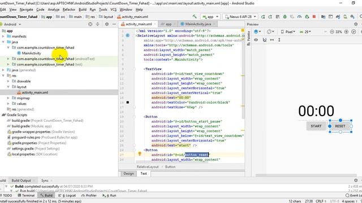Click Collapse All icon in Project panel
362x203 pixels.
[98, 24]
